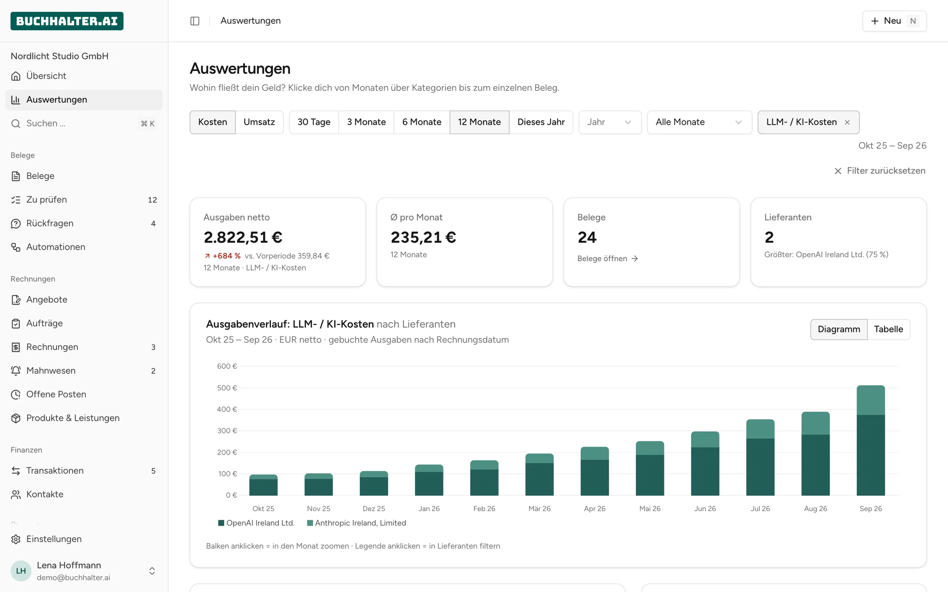Image resolution: width=948 pixels, height=592 pixels.
Task: Select the 6 Monate period
Action: [422, 122]
